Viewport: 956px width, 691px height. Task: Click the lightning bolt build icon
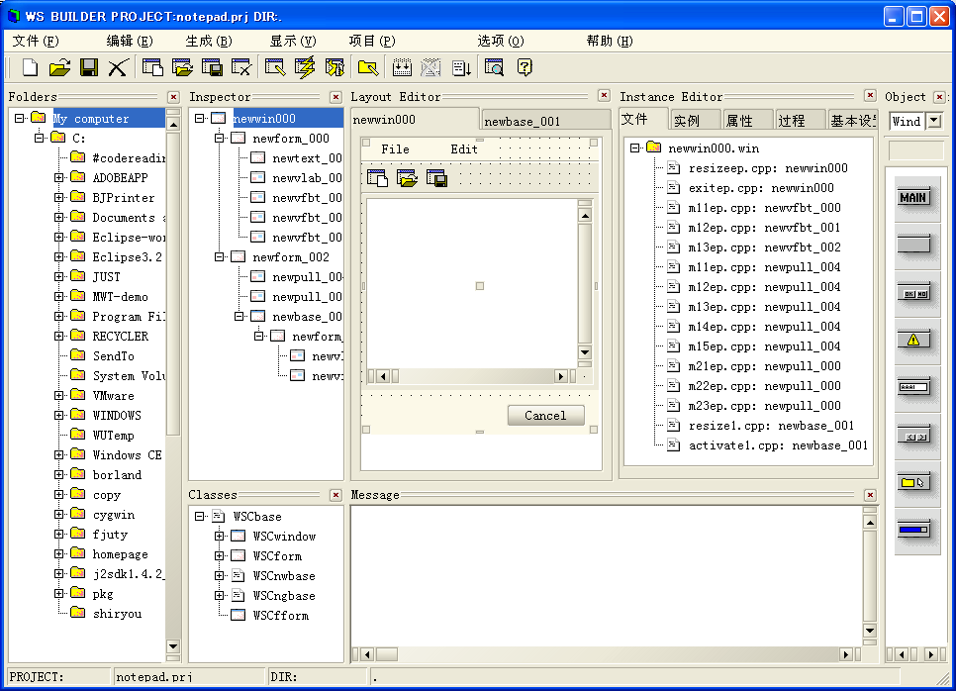click(x=305, y=67)
